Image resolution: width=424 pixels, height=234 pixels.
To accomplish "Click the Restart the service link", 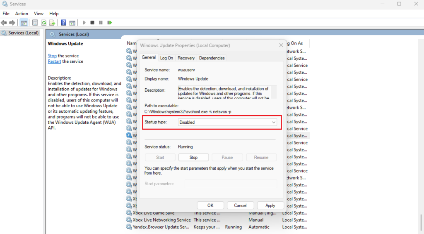I will pos(54,61).
